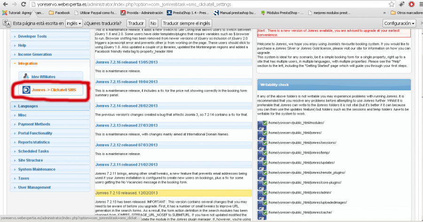423x222 pixels.
Task: Expand the Portal Functionality section
Action: (x=50, y=133)
